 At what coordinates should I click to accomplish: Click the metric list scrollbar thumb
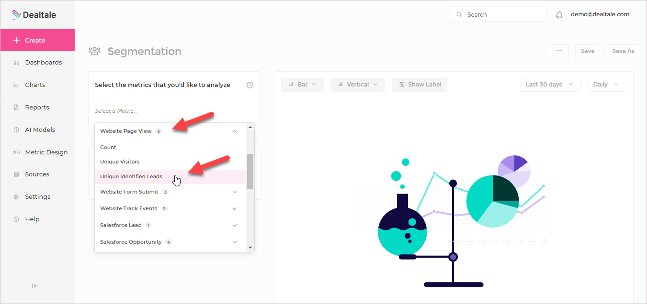250,171
